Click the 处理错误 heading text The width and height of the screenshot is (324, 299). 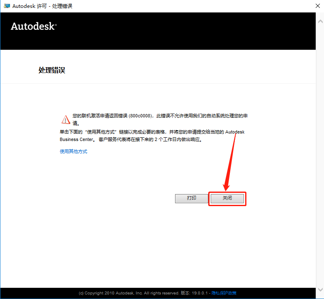click(x=52, y=70)
